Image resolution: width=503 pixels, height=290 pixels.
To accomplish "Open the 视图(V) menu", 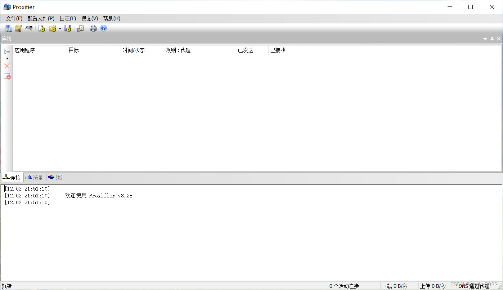I will 90,18.
